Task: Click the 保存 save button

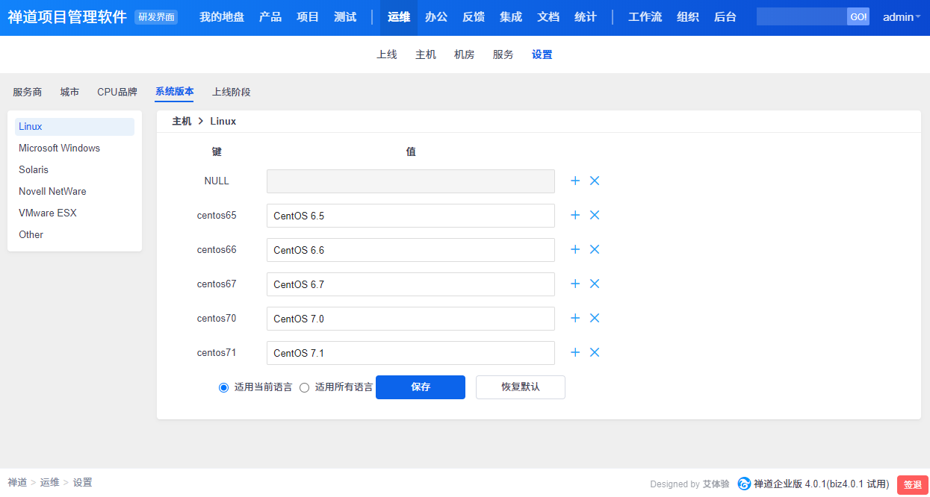Action: pyautogui.click(x=421, y=387)
